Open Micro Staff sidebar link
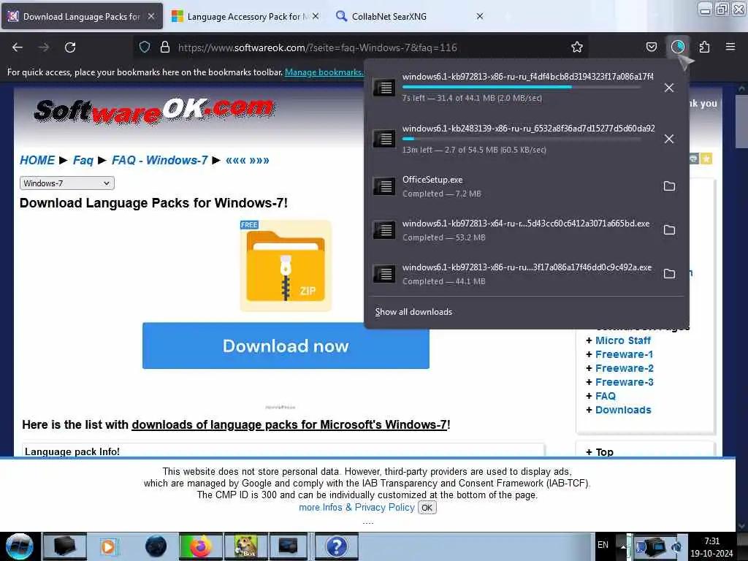Viewport: 748px width, 561px height. click(622, 340)
